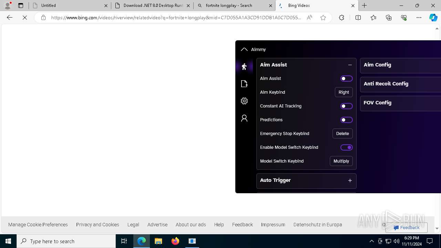Click the page scrollbar down arrow
Viewport: 441px width, 248px height.
pos(437,228)
